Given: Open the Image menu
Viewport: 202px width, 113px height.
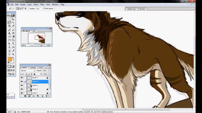Looking at the screenshot, I should coord(23,4).
